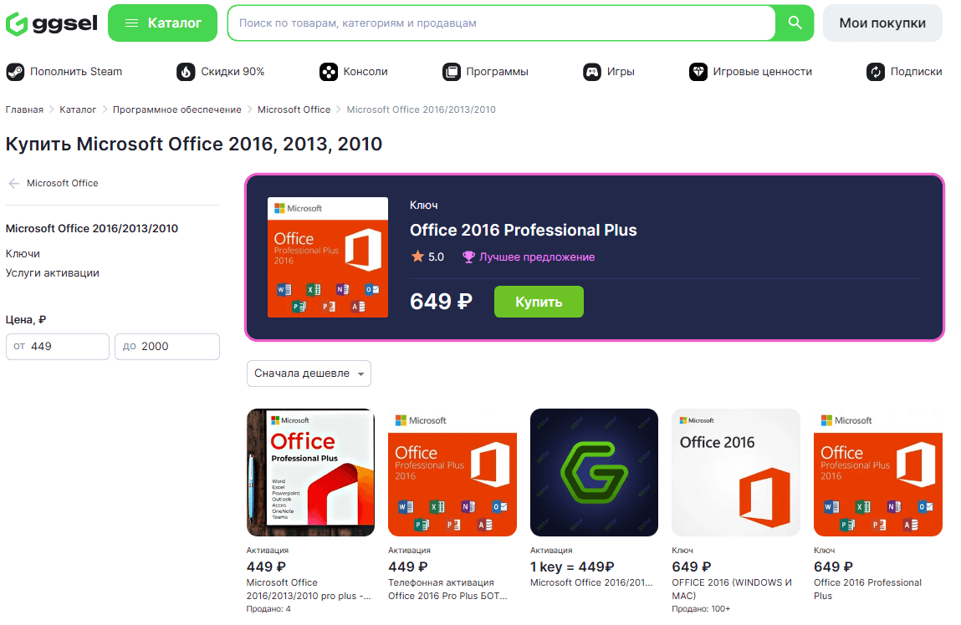Focus the product search field
Viewport: 961px width, 625px height.
(501, 23)
